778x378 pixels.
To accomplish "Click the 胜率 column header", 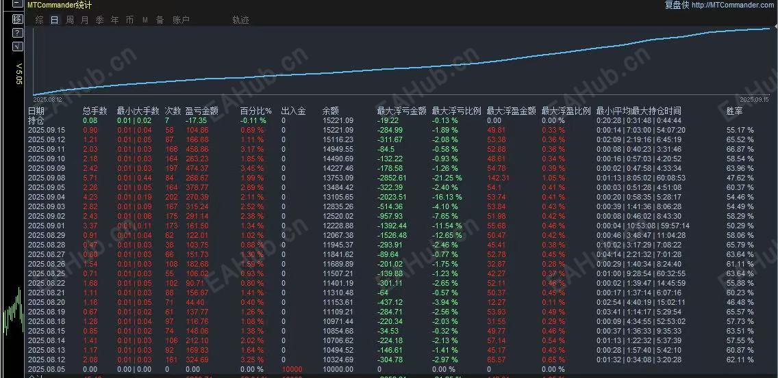I will point(734,111).
